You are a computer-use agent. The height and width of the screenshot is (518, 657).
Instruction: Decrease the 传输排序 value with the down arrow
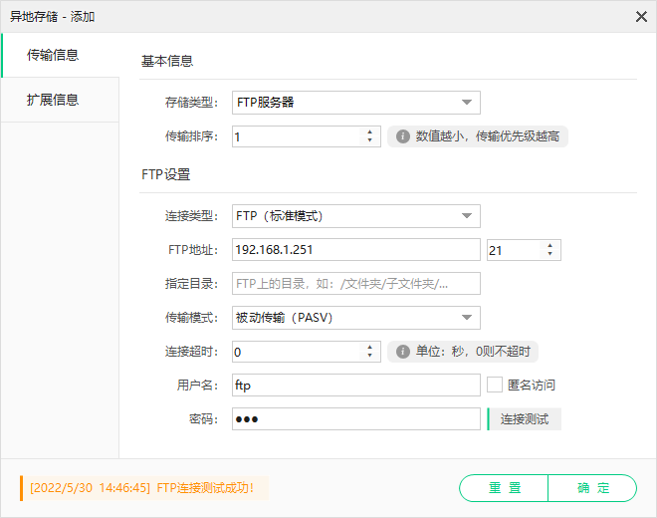[369, 140]
